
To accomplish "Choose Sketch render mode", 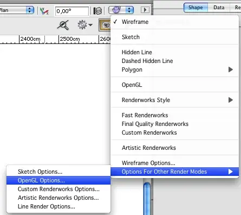I will 174,37.
